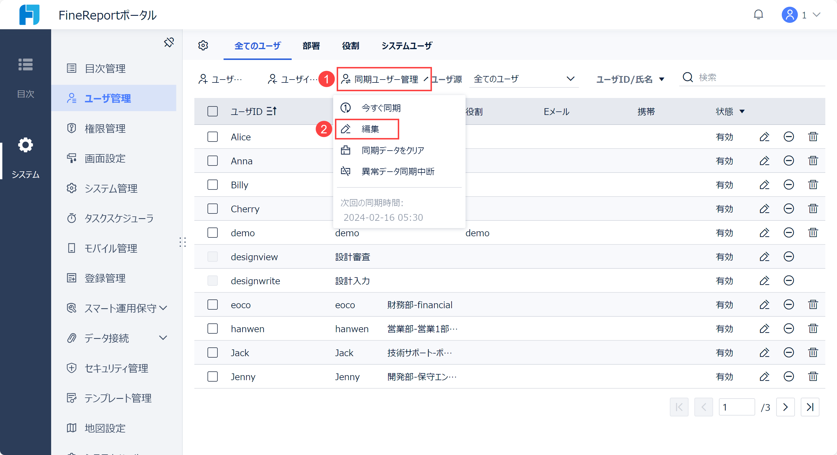Sort the list by ユーザID

click(x=271, y=111)
